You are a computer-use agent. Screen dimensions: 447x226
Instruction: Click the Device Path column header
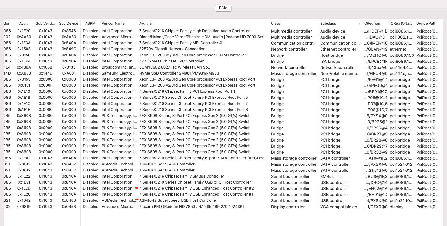pos(426,23)
